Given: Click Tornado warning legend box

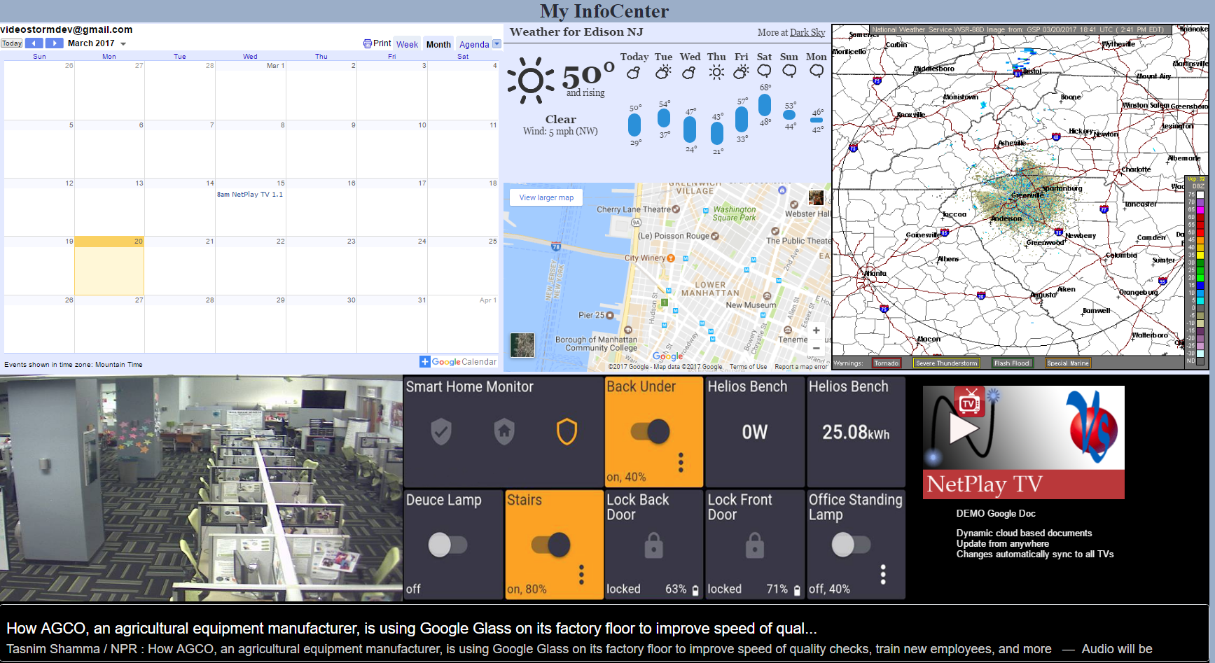Looking at the screenshot, I should coord(887,363).
